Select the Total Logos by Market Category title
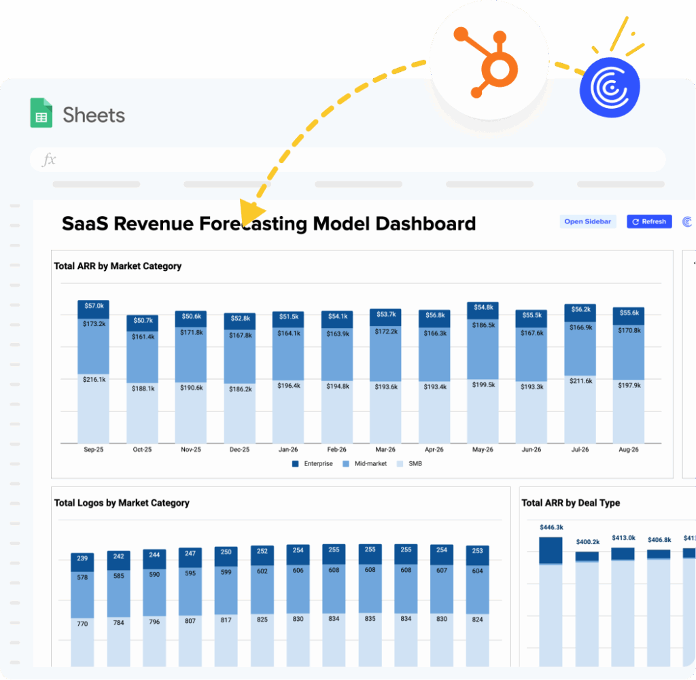Image resolution: width=696 pixels, height=680 pixels. pyautogui.click(x=122, y=503)
